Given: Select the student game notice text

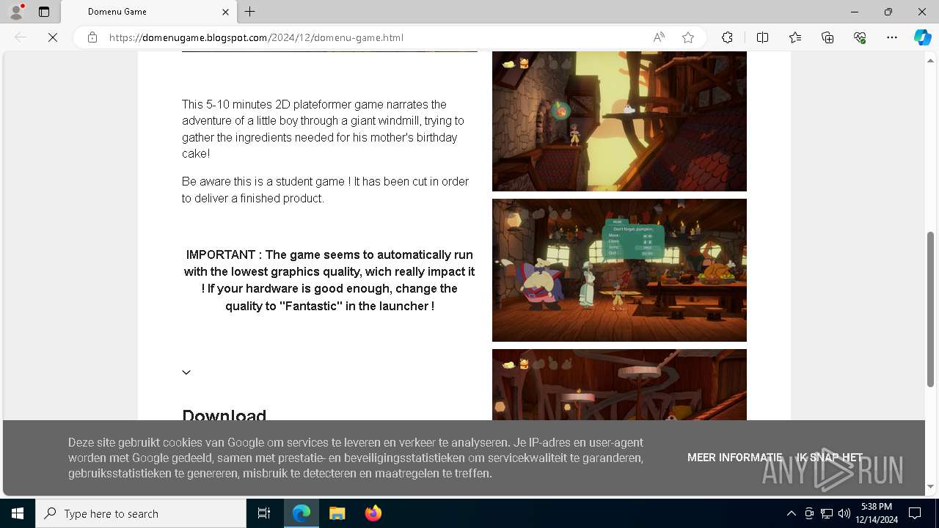Looking at the screenshot, I should pos(325,190).
